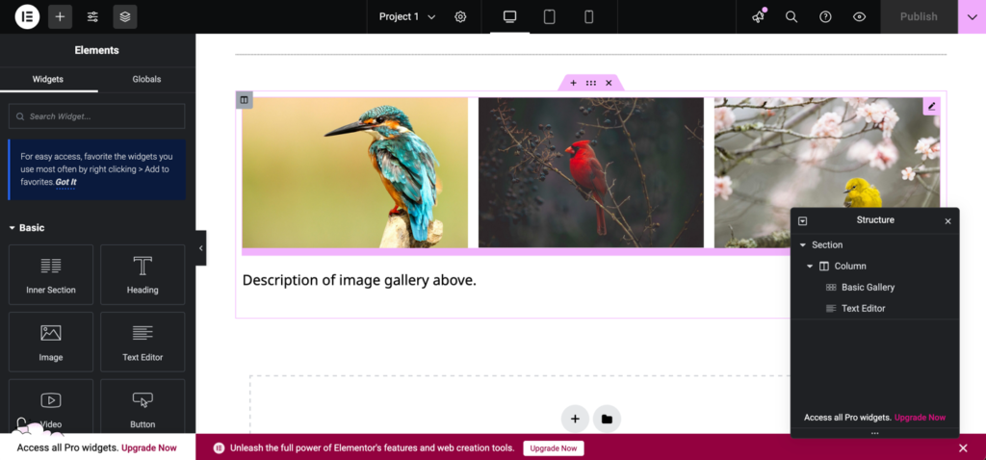Dismiss the bottom promo banner
The image size is (986, 460).
(963, 448)
